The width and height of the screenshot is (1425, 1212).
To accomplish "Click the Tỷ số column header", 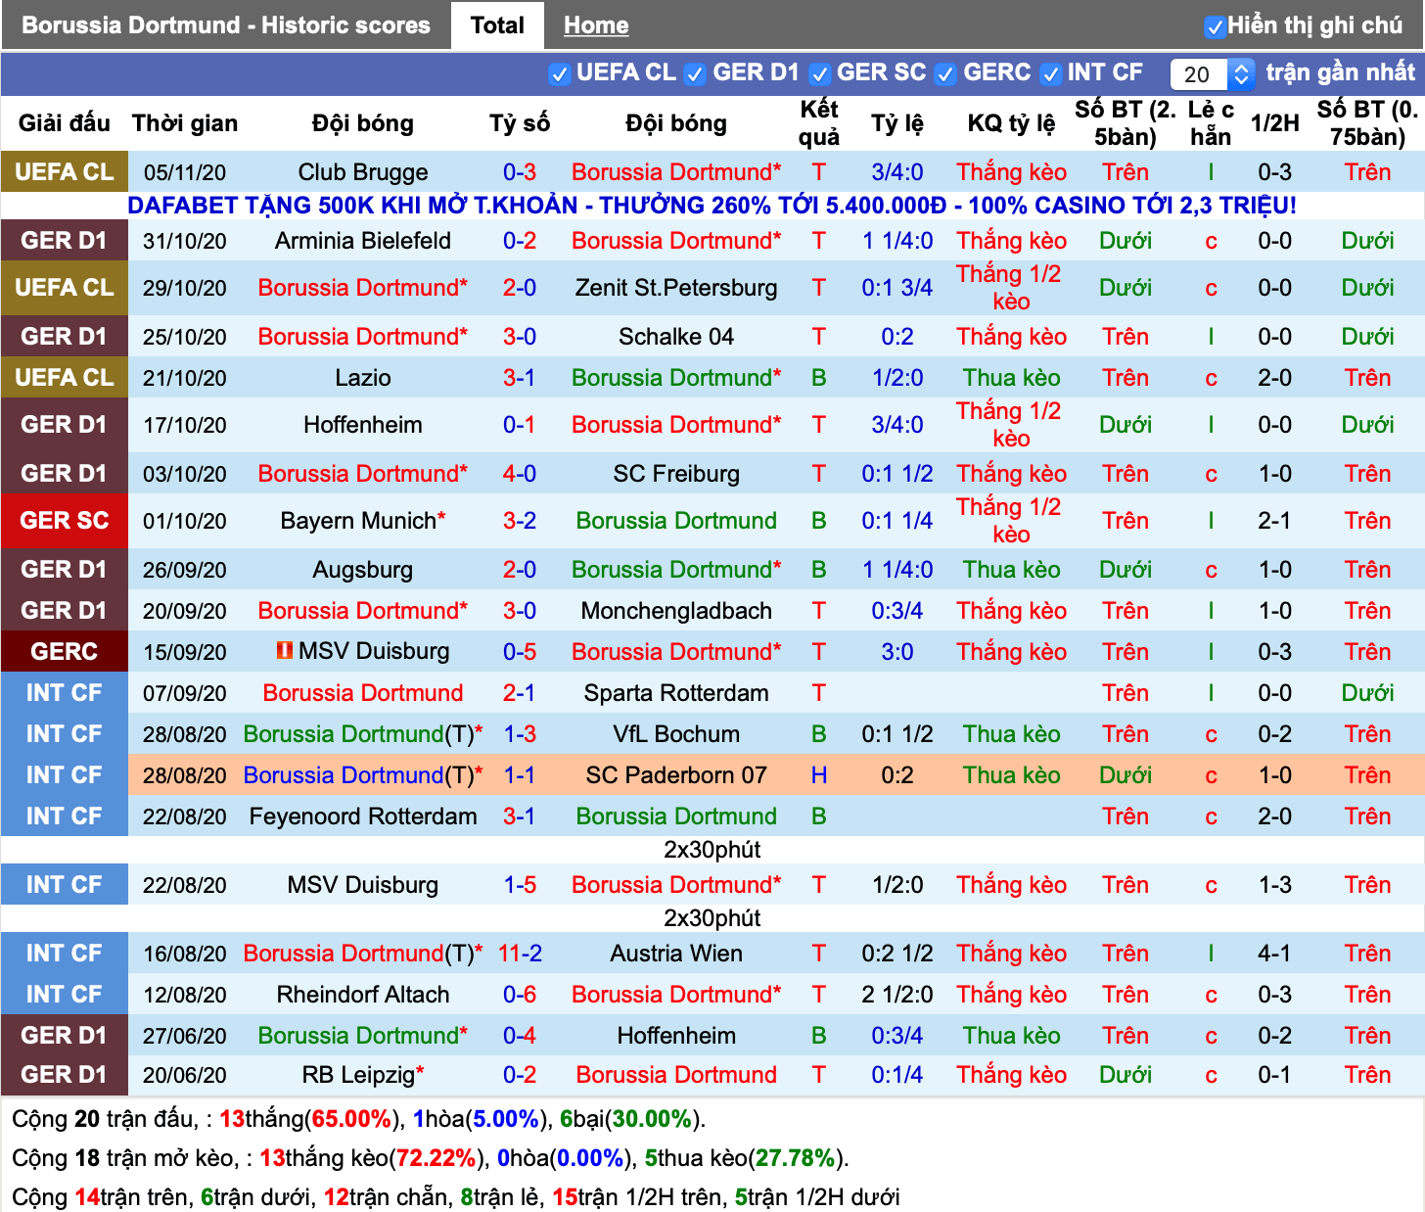I will 520,123.
